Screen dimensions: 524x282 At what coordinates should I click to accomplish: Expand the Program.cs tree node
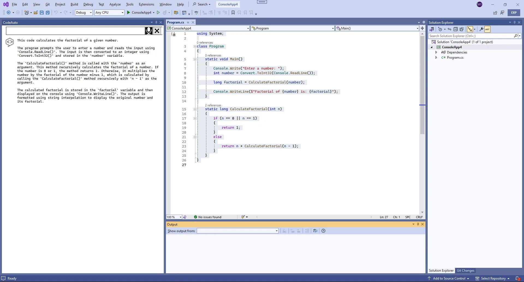click(436, 58)
